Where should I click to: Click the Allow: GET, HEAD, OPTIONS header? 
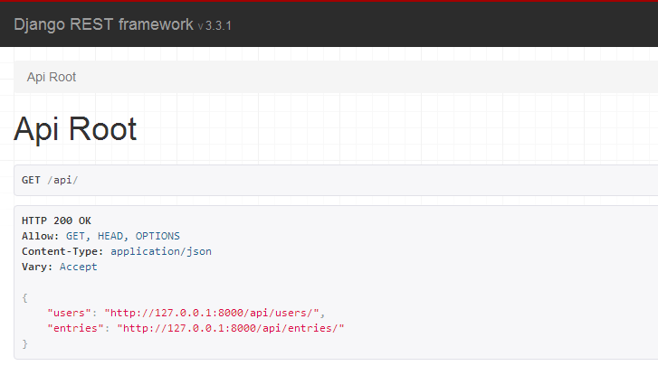[x=100, y=236]
